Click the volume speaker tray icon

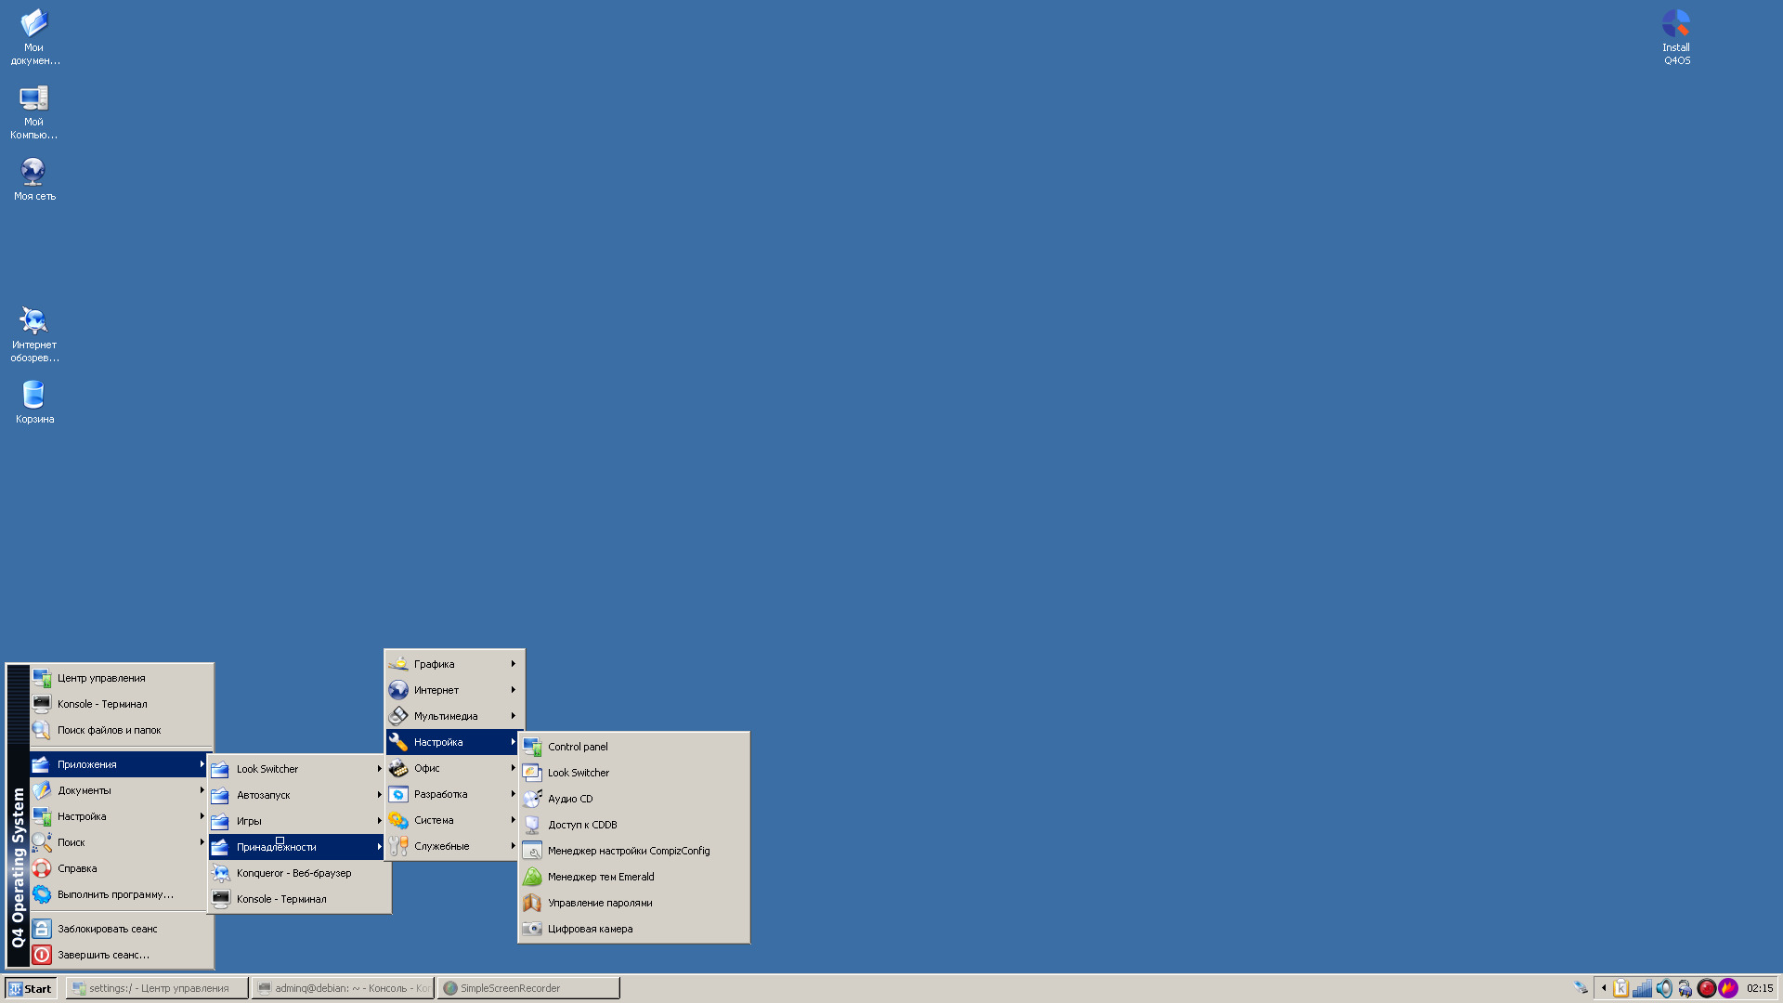1663,988
